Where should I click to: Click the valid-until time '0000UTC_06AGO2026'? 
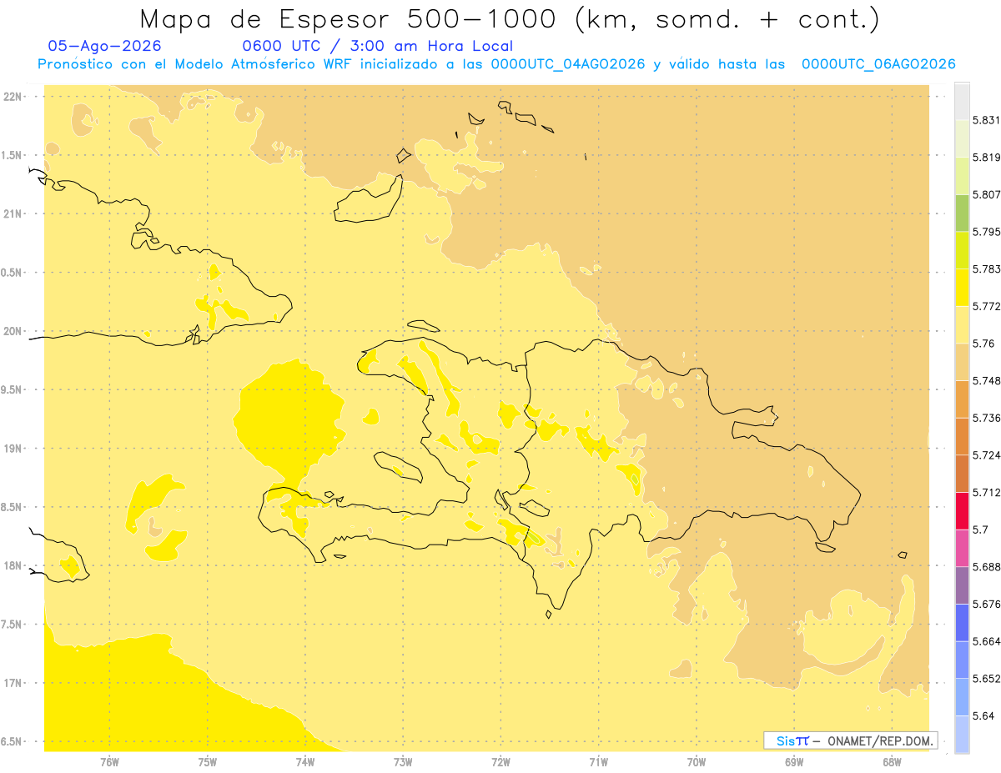(878, 64)
